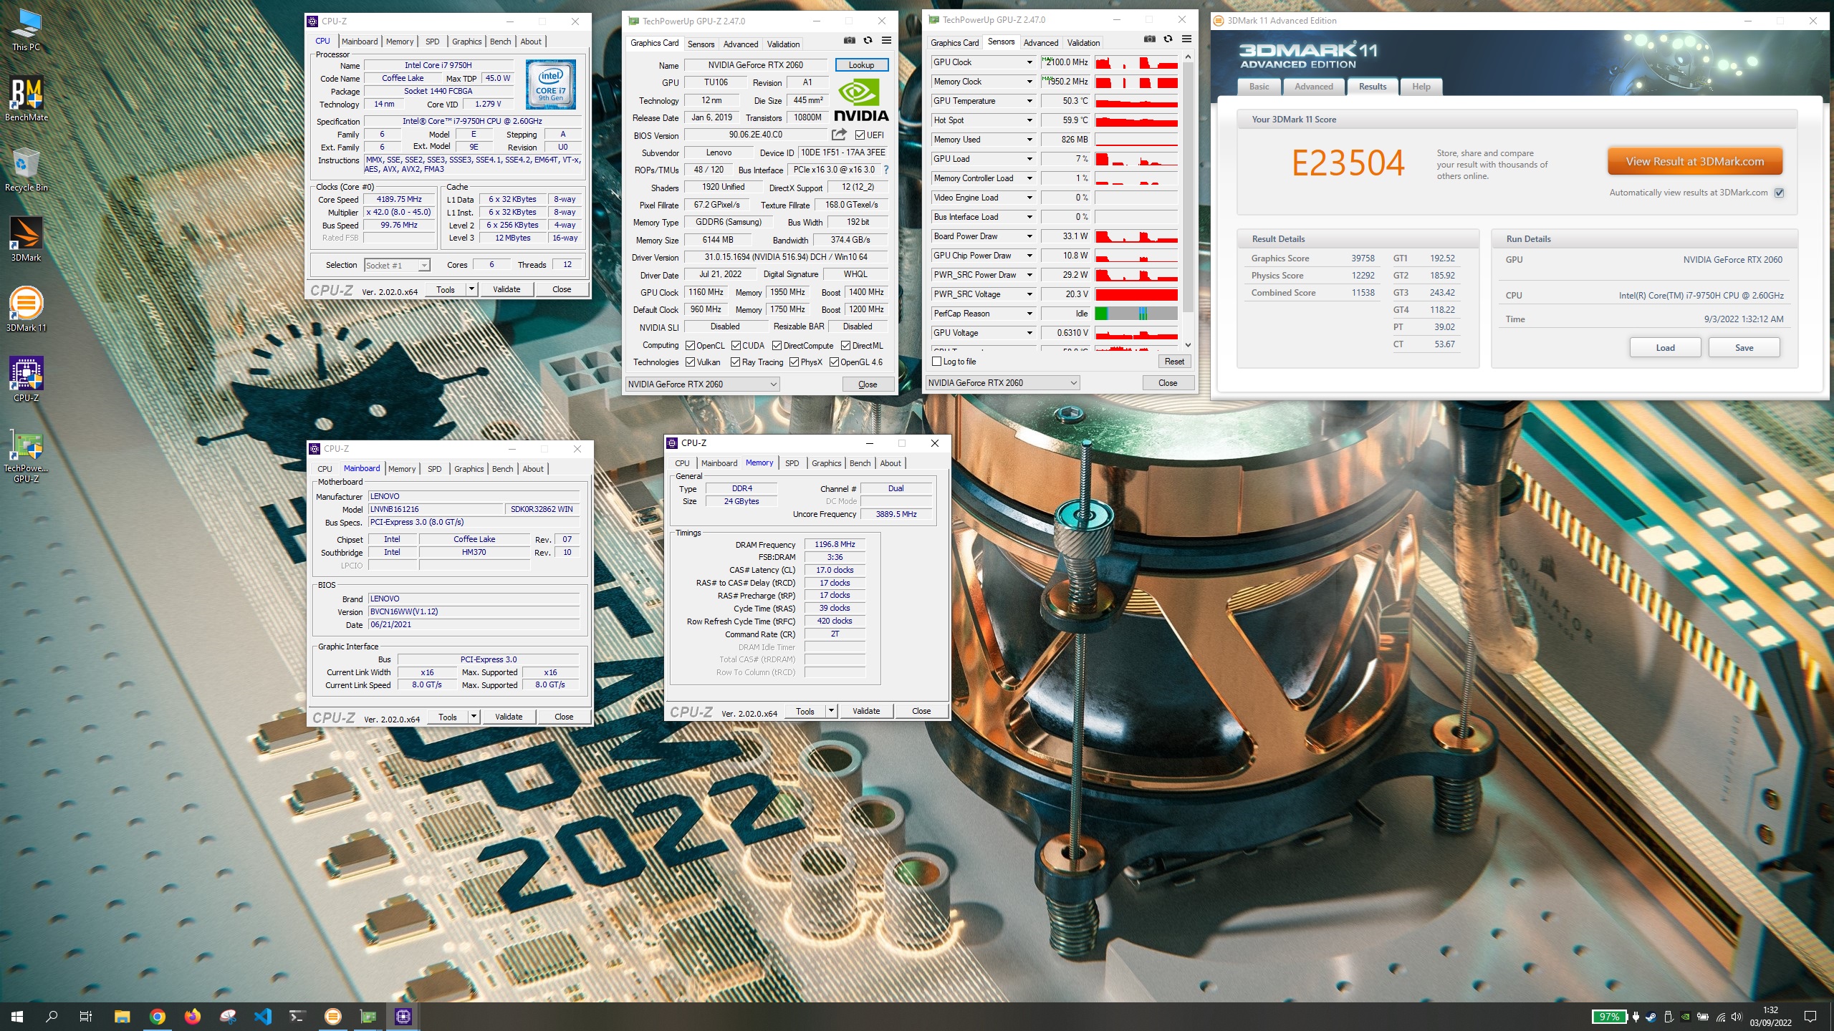Open the hamburger menu in GPU-Z Graphics Card window
Viewport: 1834px width, 1031px height.
[886, 41]
